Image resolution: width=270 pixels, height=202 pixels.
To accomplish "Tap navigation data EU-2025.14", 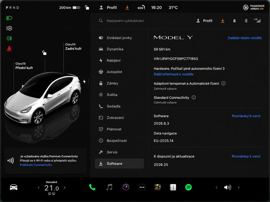I will pos(163,141).
